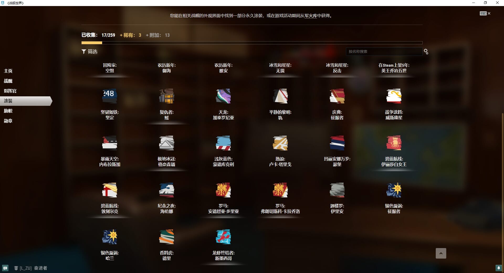Click the 纪念之夜 海伦娜 camouflage icon

click(166, 190)
